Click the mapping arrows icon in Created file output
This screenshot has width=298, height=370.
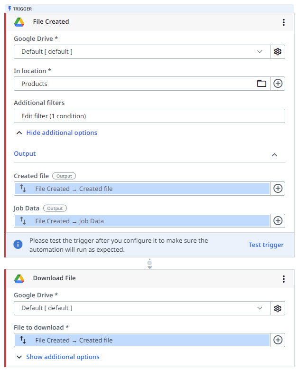23,189
